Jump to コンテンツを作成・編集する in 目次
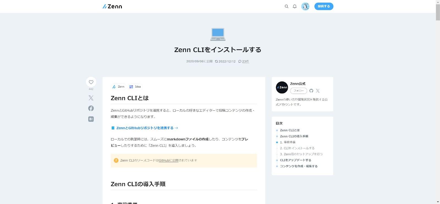 coord(299,166)
